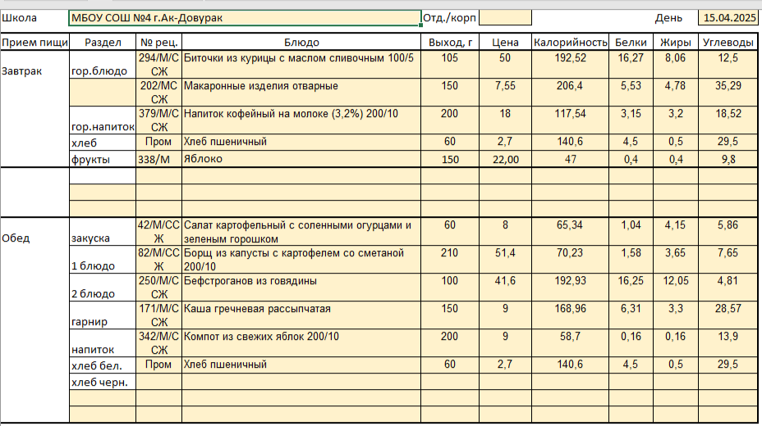Image resolution: width=762 pixels, height=426 pixels.
Task: Select recipe number cell 338/М
Action: [x=158, y=159]
